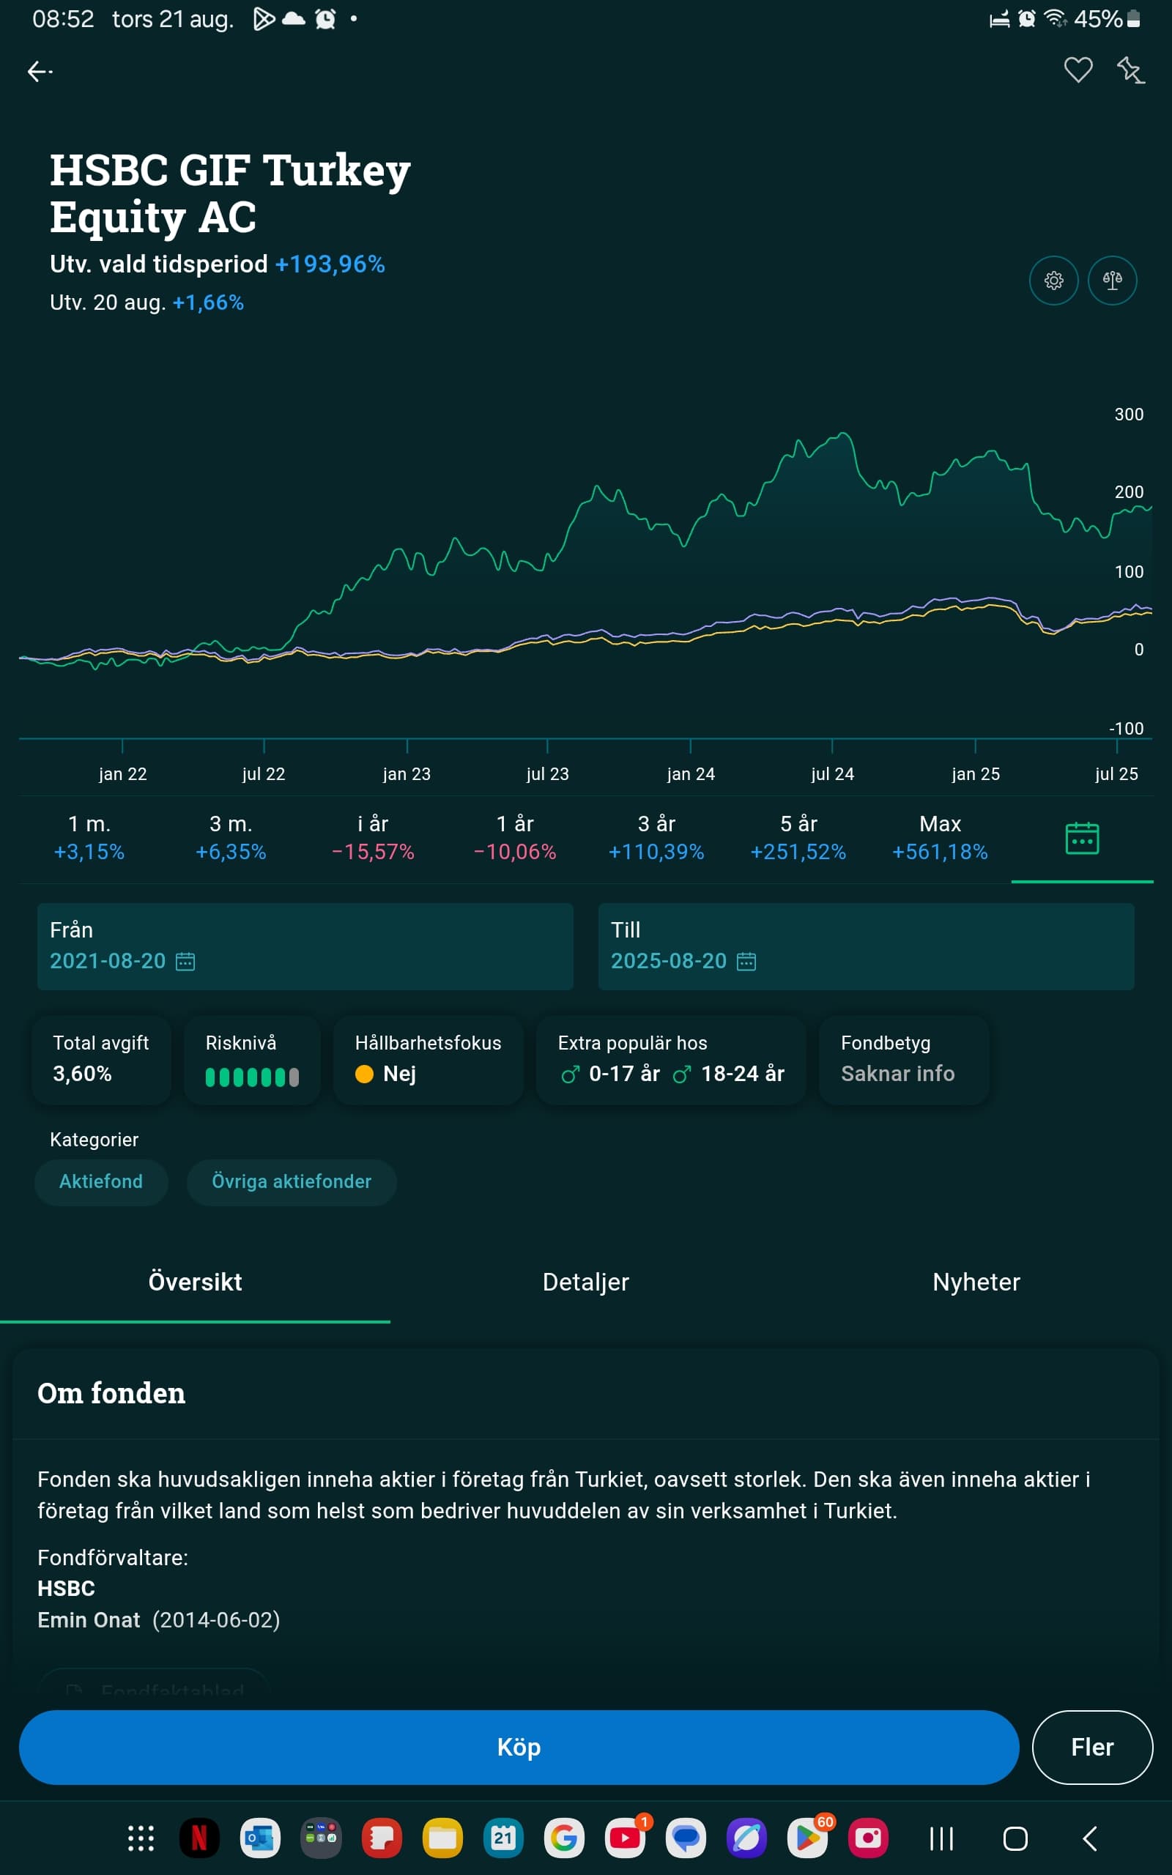Launch Netflix from the taskbar

(x=199, y=1838)
